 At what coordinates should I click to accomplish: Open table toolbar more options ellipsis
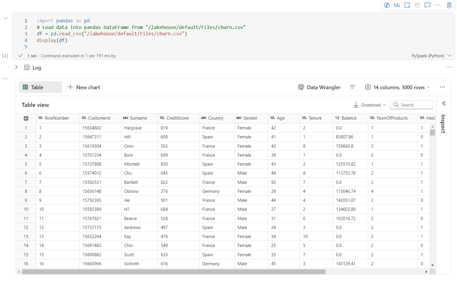[442, 87]
